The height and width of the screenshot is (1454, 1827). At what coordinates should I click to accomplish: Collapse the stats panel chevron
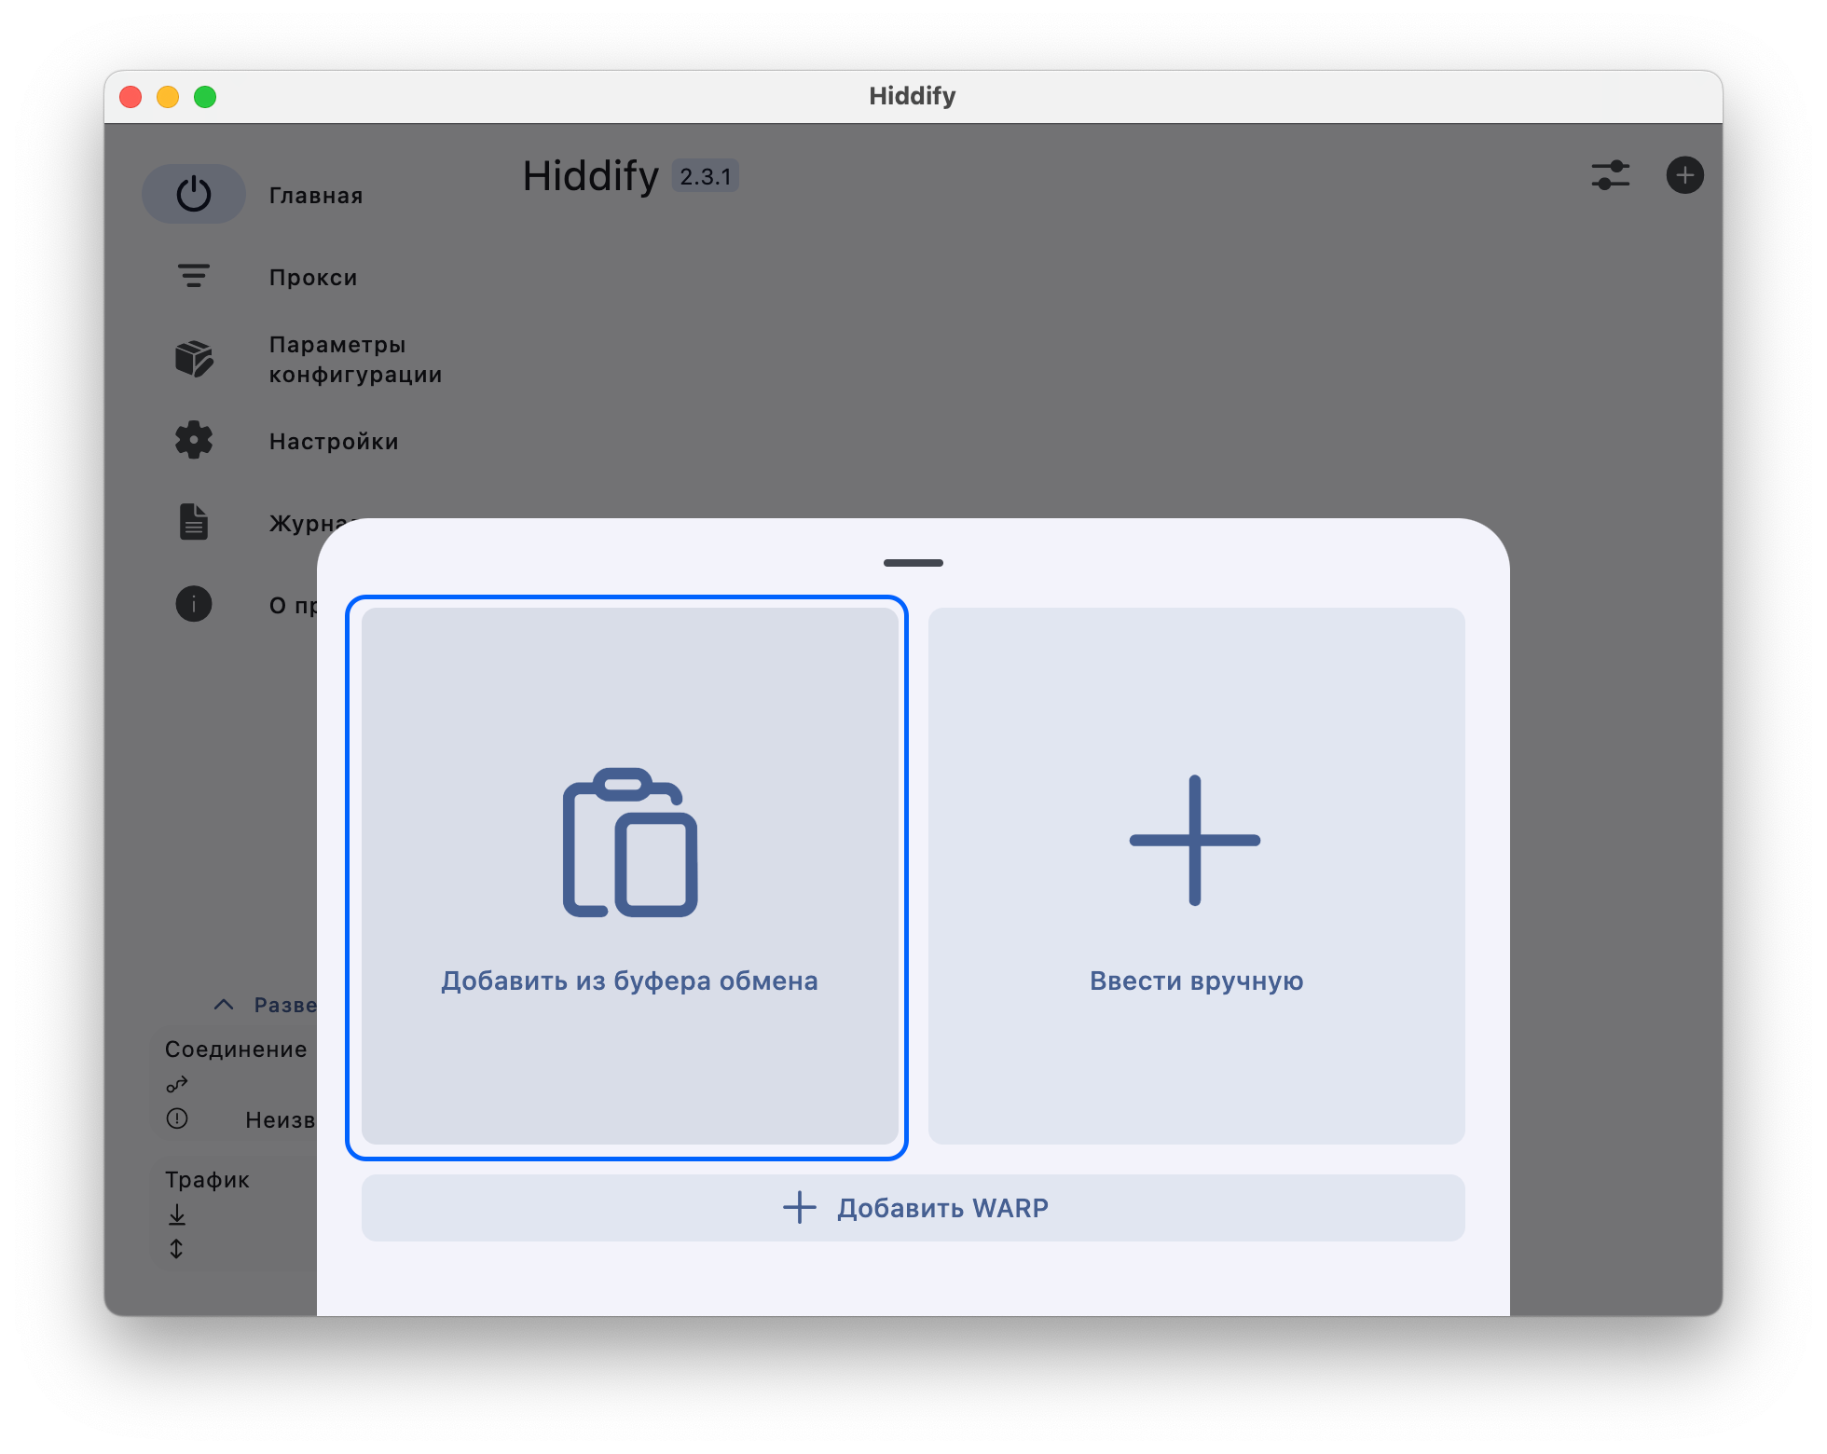(224, 1005)
